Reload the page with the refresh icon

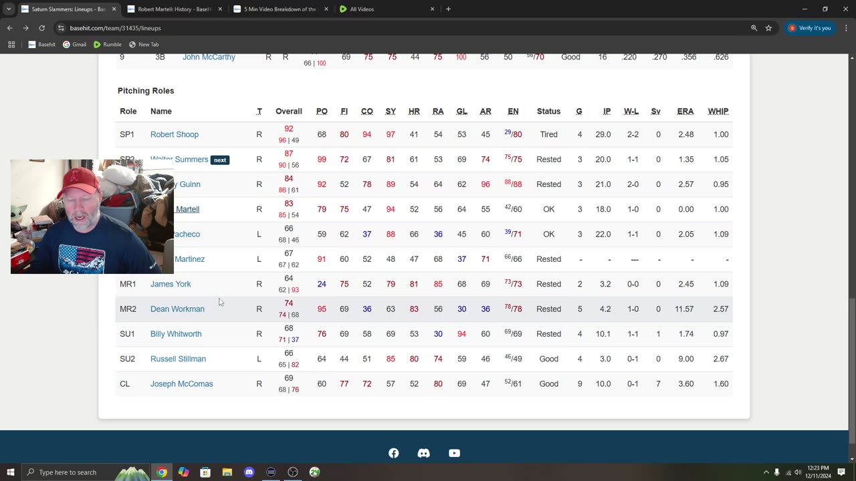[41, 28]
